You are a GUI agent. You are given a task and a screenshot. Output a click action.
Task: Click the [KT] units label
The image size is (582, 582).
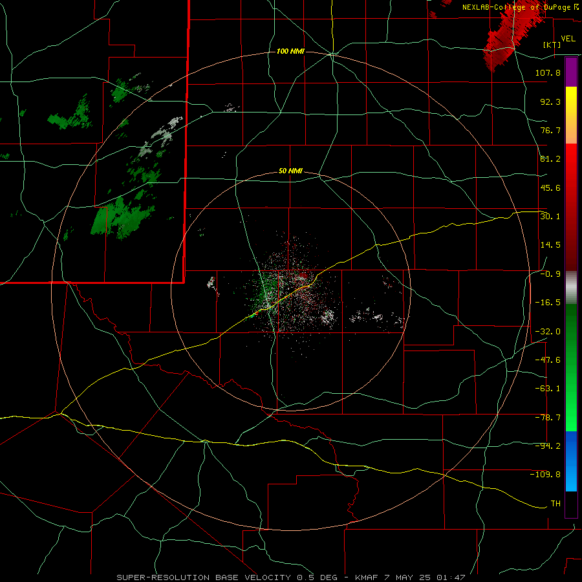552,45
